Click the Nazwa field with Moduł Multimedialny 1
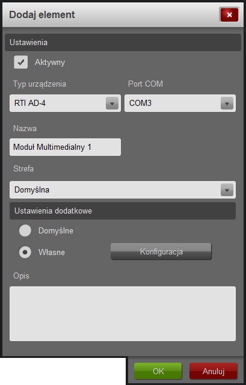The image size is (246, 385). click(x=65, y=147)
